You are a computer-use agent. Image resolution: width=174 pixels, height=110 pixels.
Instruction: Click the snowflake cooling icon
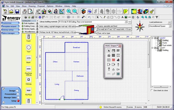(114, 11)
